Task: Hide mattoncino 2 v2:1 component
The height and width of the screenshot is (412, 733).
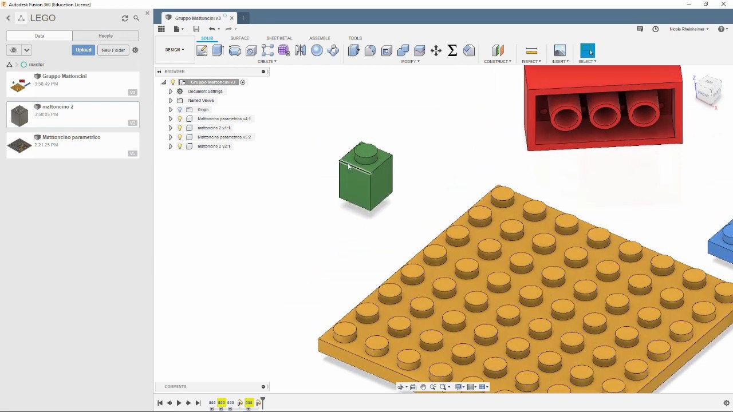Action: 180,146
